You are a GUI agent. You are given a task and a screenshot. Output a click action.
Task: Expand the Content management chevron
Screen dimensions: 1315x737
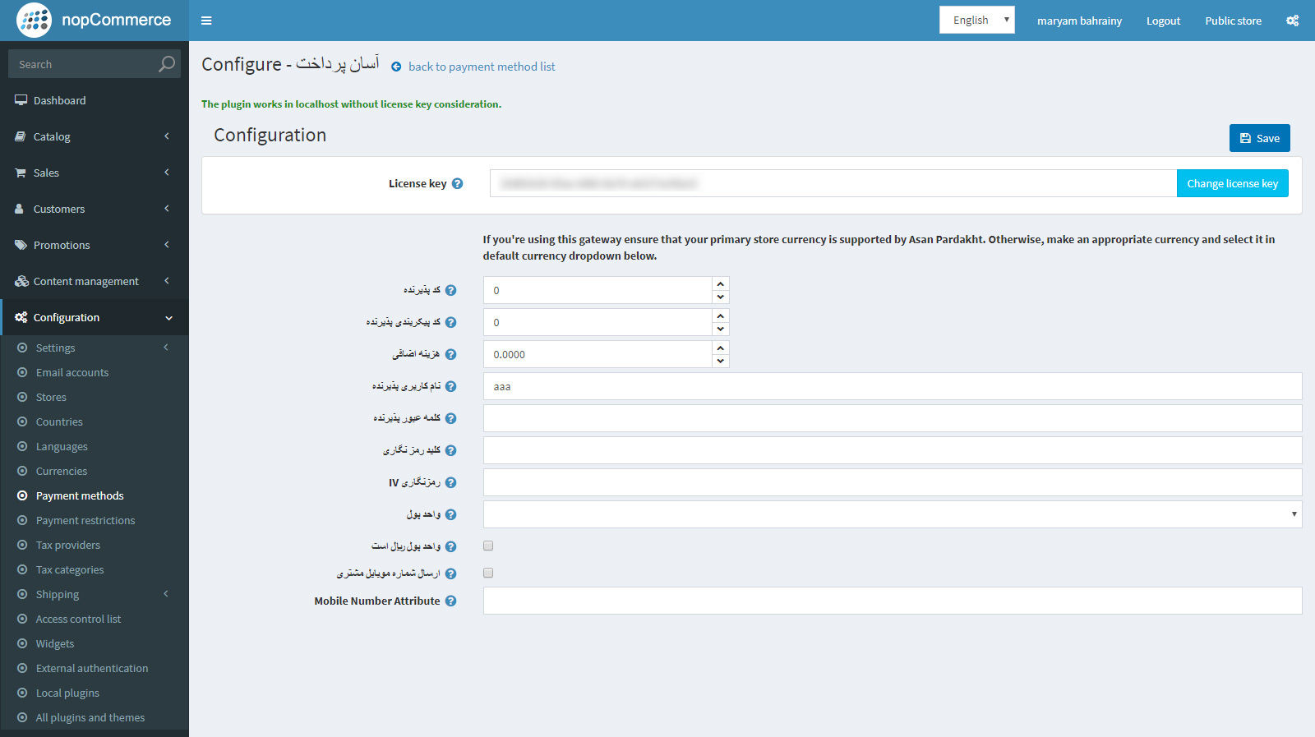(167, 281)
